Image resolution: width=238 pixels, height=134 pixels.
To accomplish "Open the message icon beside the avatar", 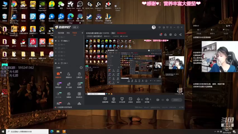I will click(x=159, y=27).
